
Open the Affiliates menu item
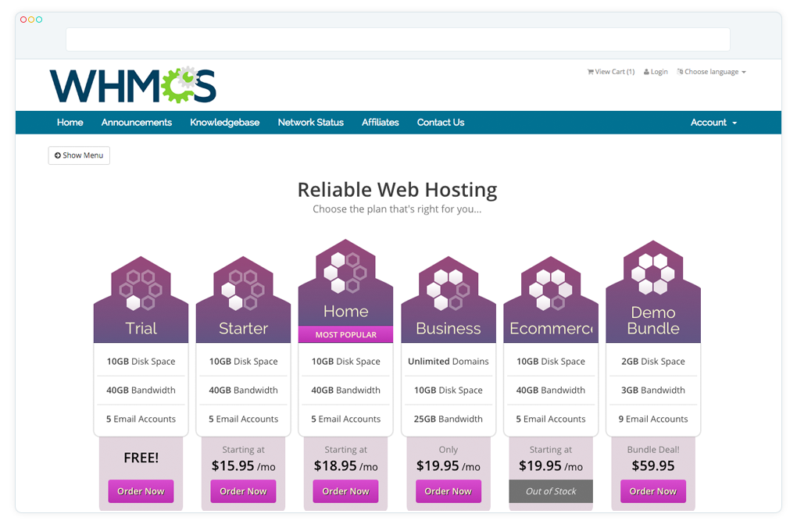[381, 123]
